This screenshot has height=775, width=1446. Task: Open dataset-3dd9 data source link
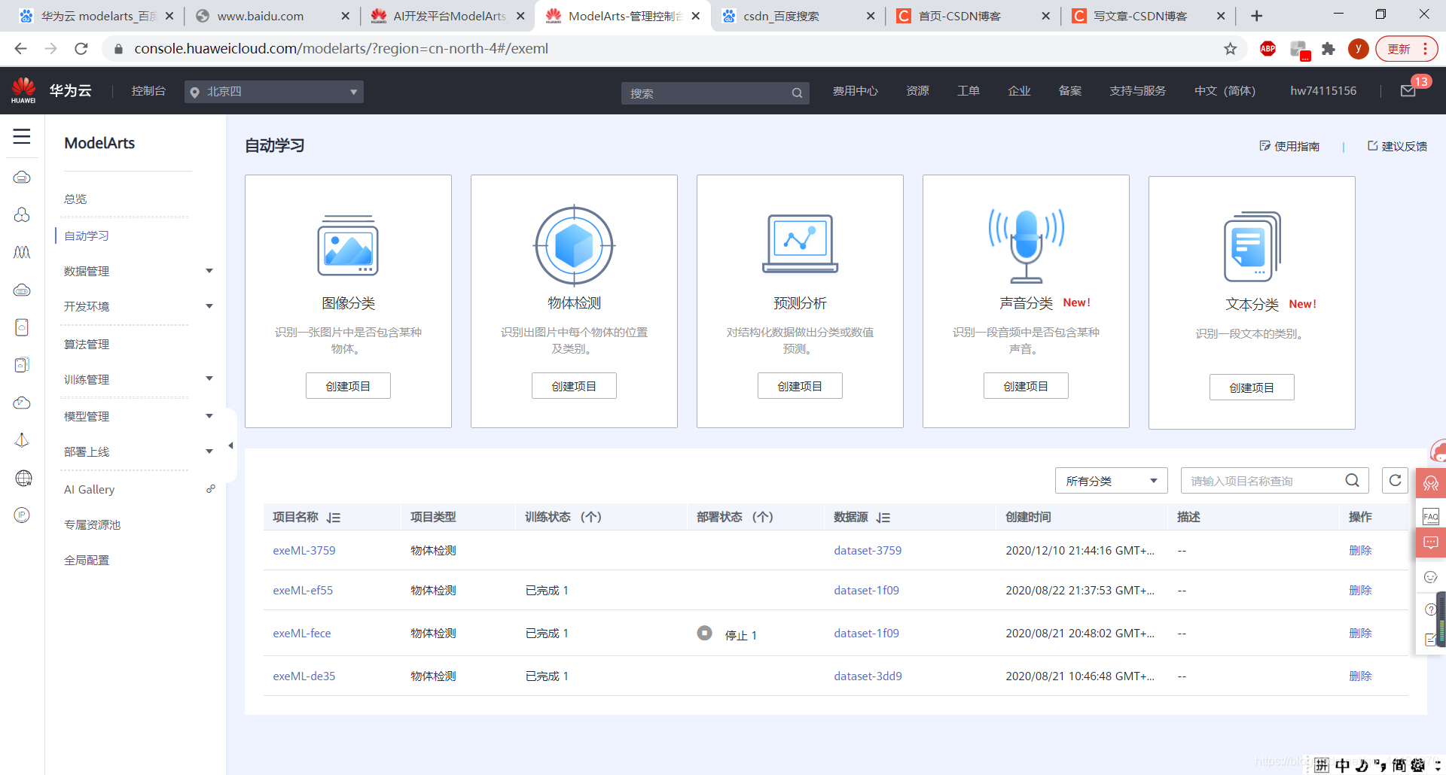868,676
